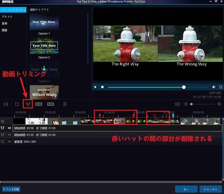The image size is (224, 194).
Task: Toggle visibility of the 640 x 360 crop
Action: coord(9,141)
